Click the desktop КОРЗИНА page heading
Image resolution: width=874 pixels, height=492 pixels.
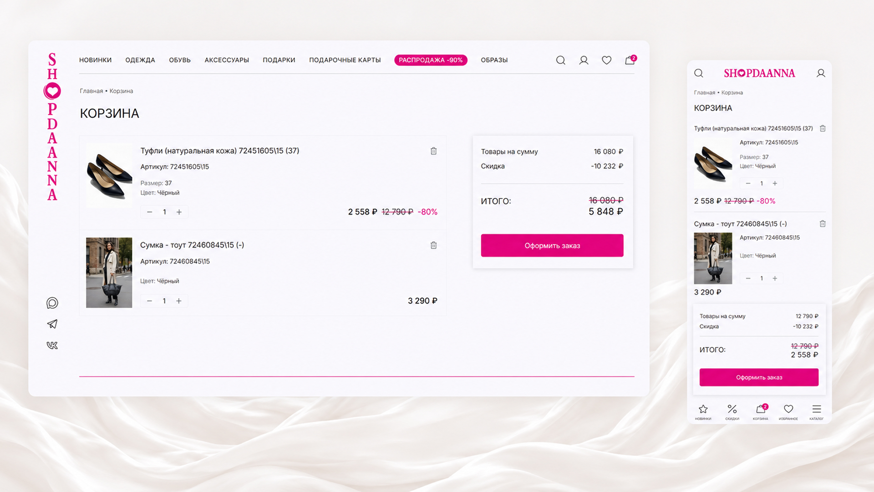click(x=110, y=113)
